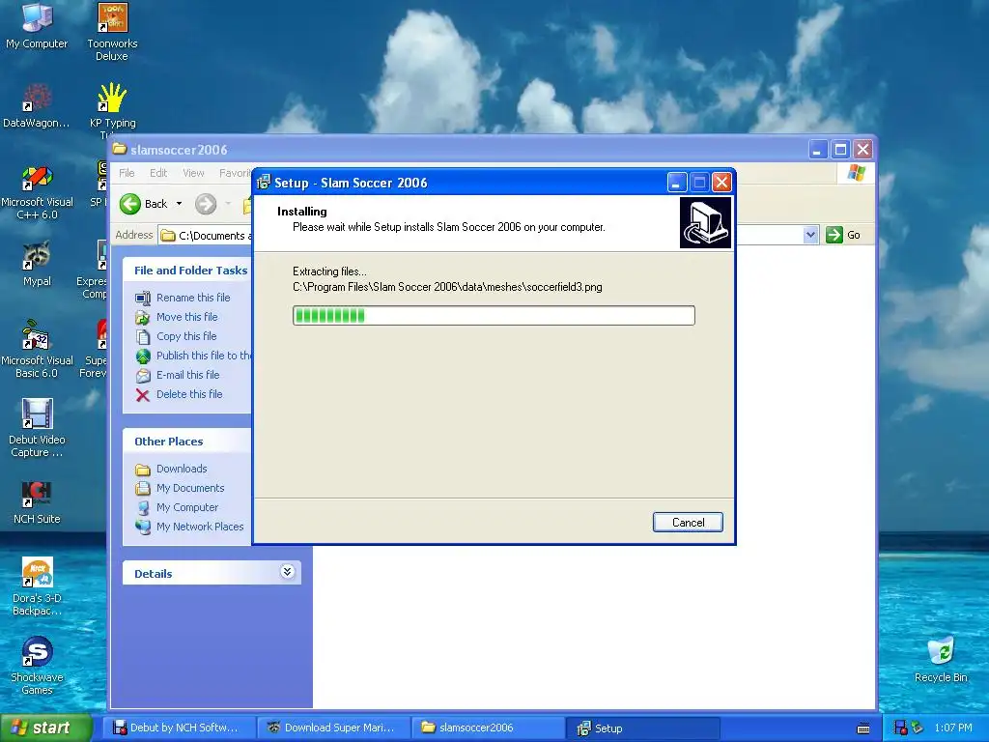Switch to slamsoccer2006 taskbar button
Image resolution: width=989 pixels, height=742 pixels.
pos(488,728)
